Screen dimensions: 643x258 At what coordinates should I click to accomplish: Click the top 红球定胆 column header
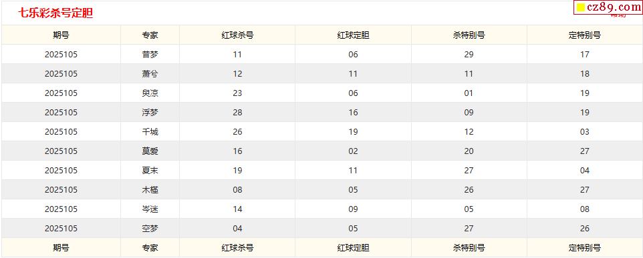pyautogui.click(x=353, y=35)
